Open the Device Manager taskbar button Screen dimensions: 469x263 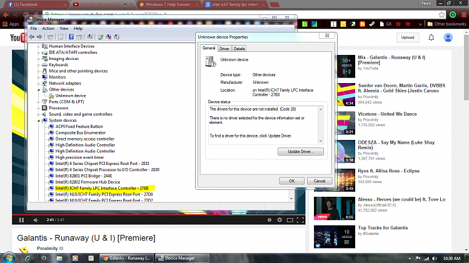[x=183, y=258]
